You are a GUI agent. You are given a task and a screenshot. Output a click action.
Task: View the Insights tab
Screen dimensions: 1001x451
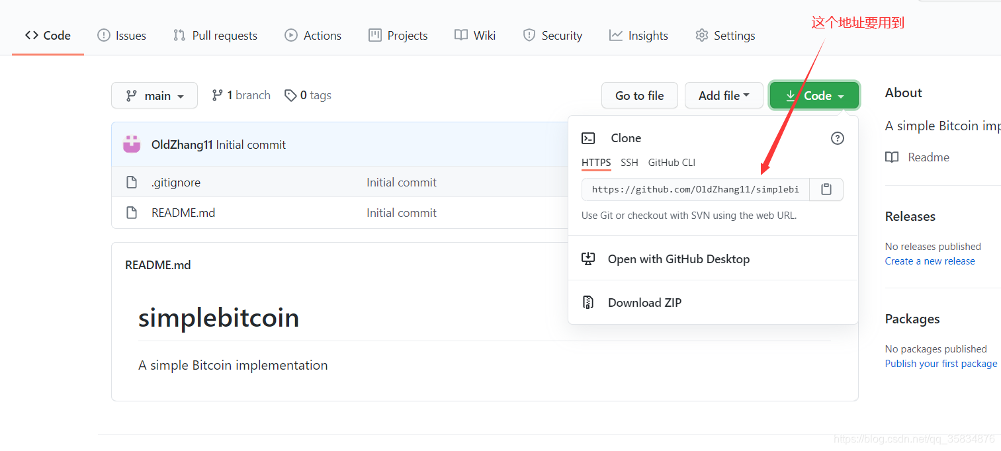(x=639, y=36)
